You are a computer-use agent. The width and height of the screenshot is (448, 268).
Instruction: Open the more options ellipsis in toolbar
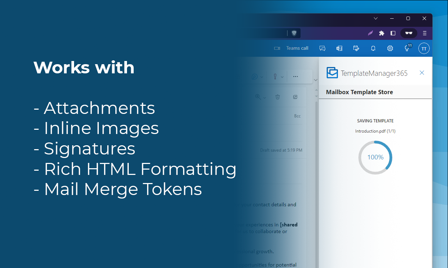296,77
